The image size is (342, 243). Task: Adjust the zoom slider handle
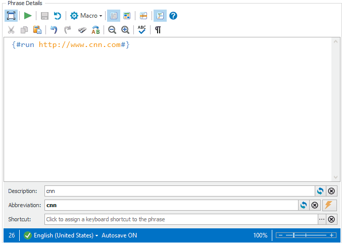pos(294,235)
